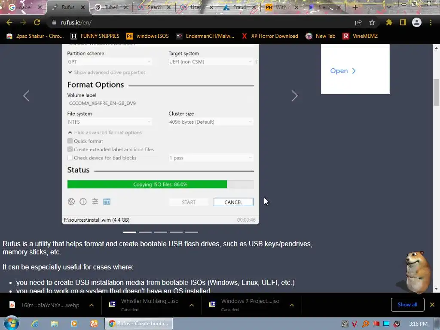Open the Chrome profile avatar
The width and height of the screenshot is (440, 330).
pyautogui.click(x=417, y=22)
